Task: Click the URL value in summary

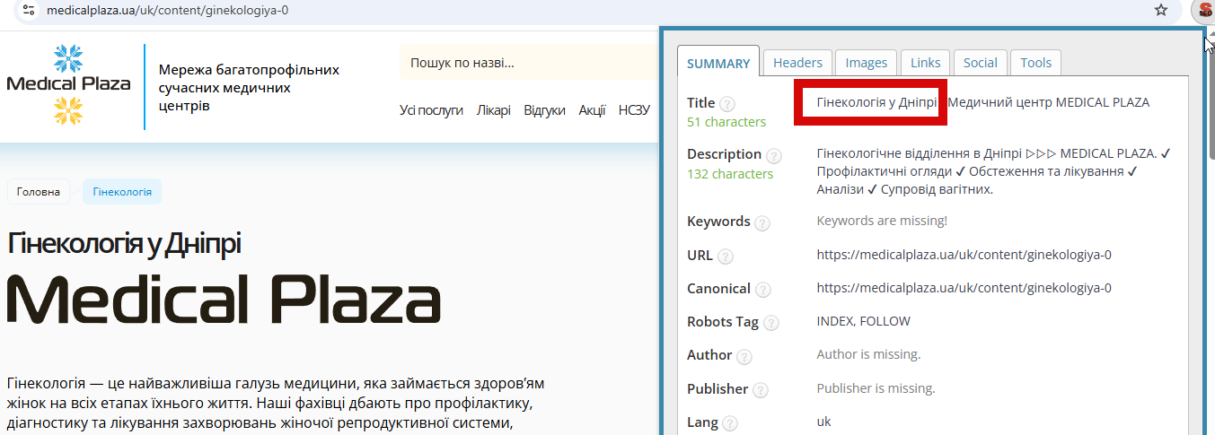Action: [964, 256]
